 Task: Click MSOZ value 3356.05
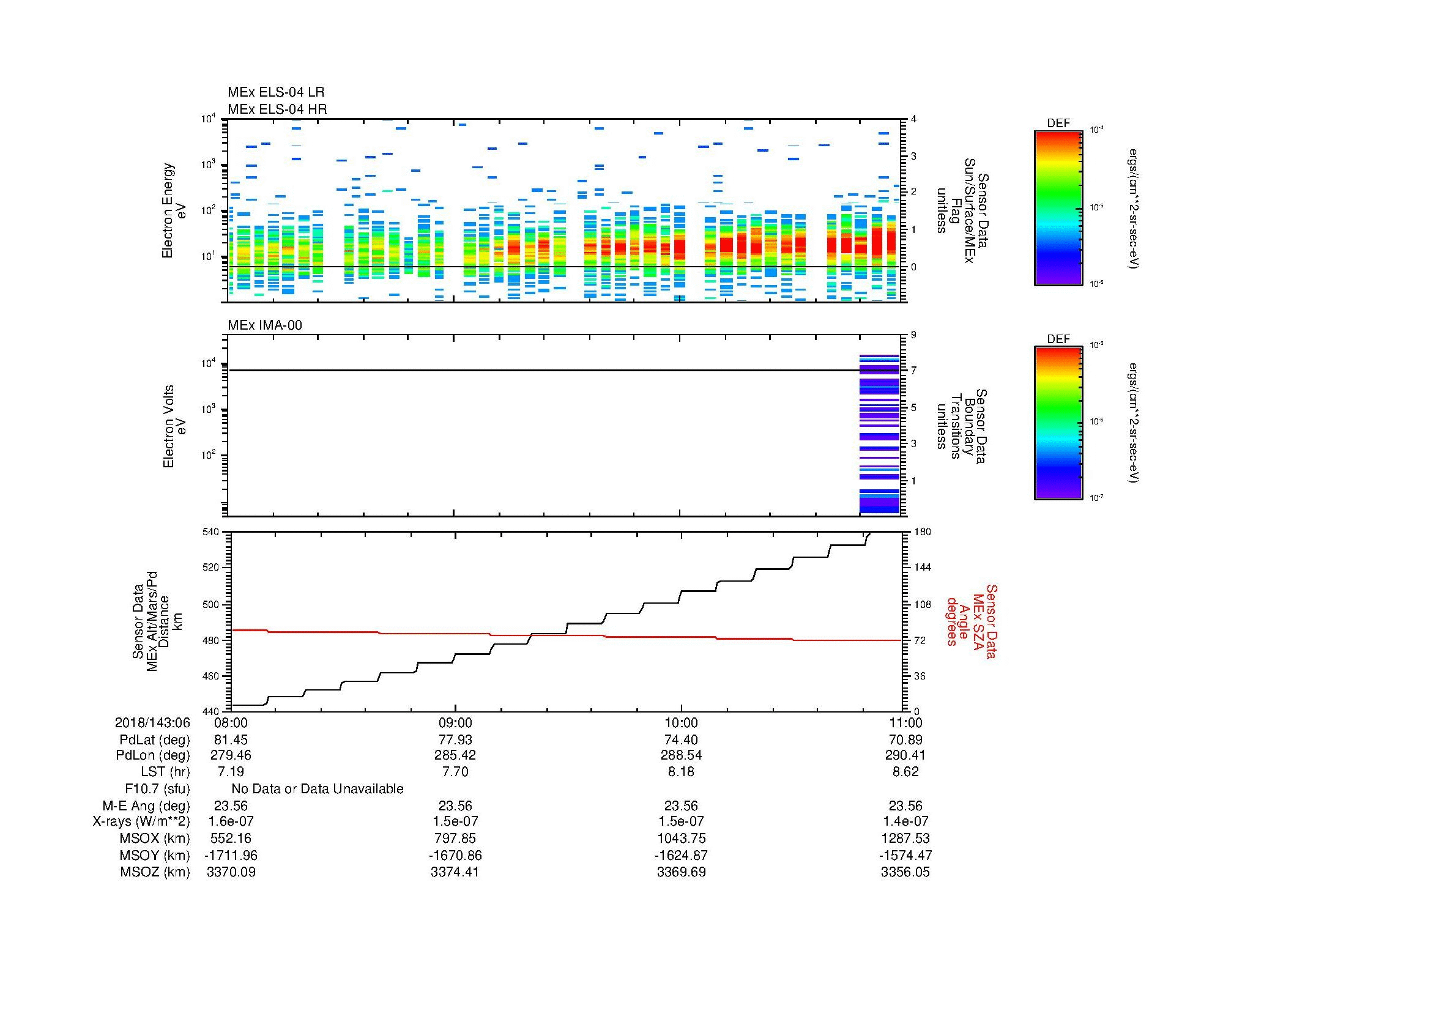905,872
